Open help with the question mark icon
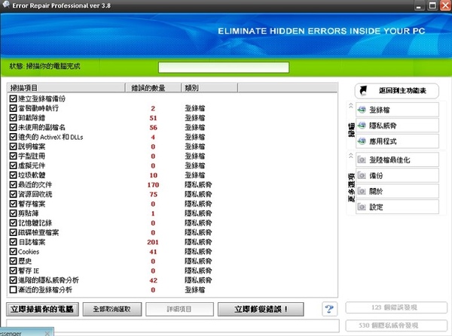 329,309
